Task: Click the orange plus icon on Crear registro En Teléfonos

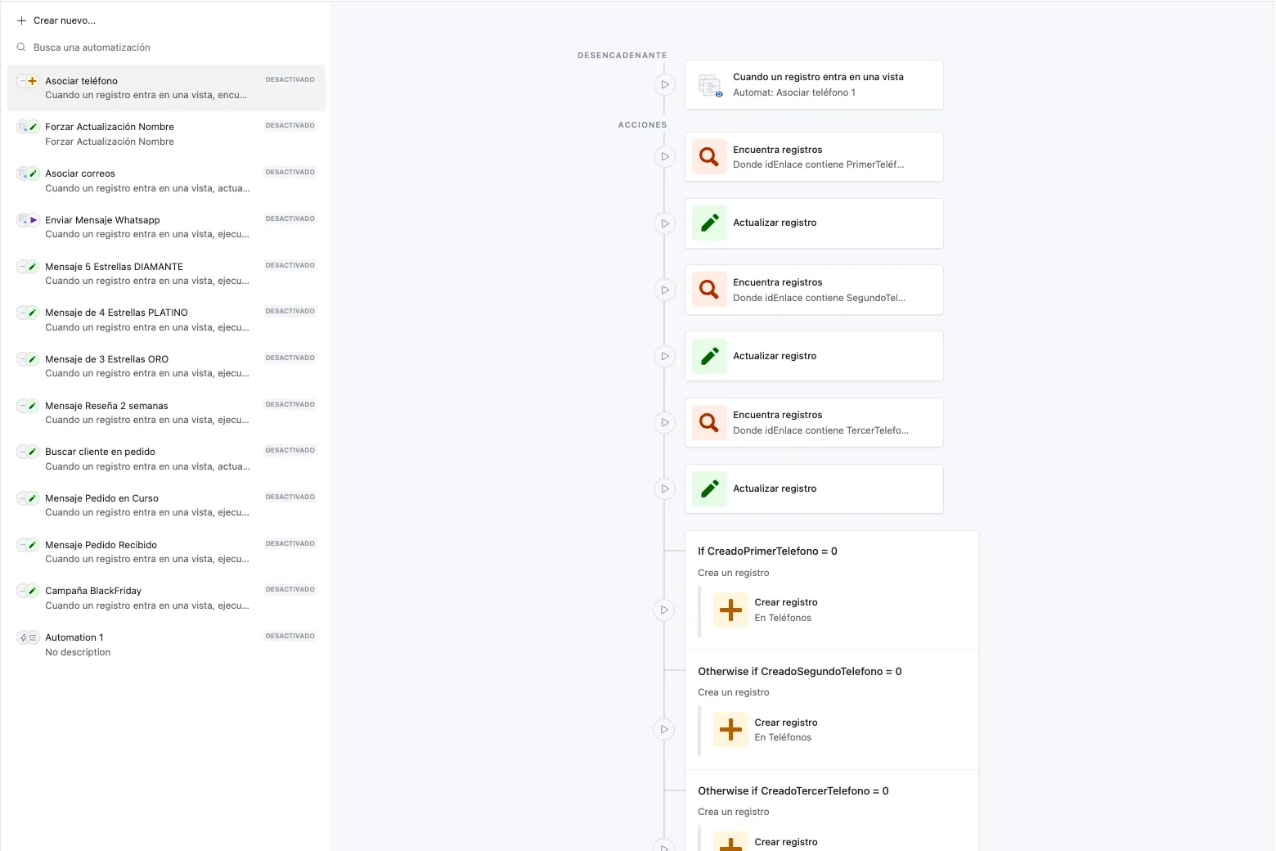Action: [730, 610]
